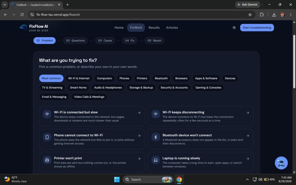Click the page vertical scrollbar
Viewport: 296px width, 185px height.
point(294,62)
